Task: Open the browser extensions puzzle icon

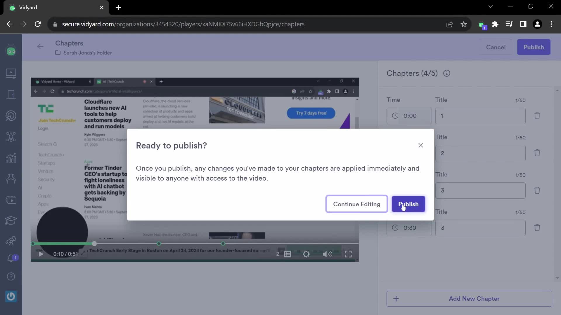Action: (x=495, y=24)
